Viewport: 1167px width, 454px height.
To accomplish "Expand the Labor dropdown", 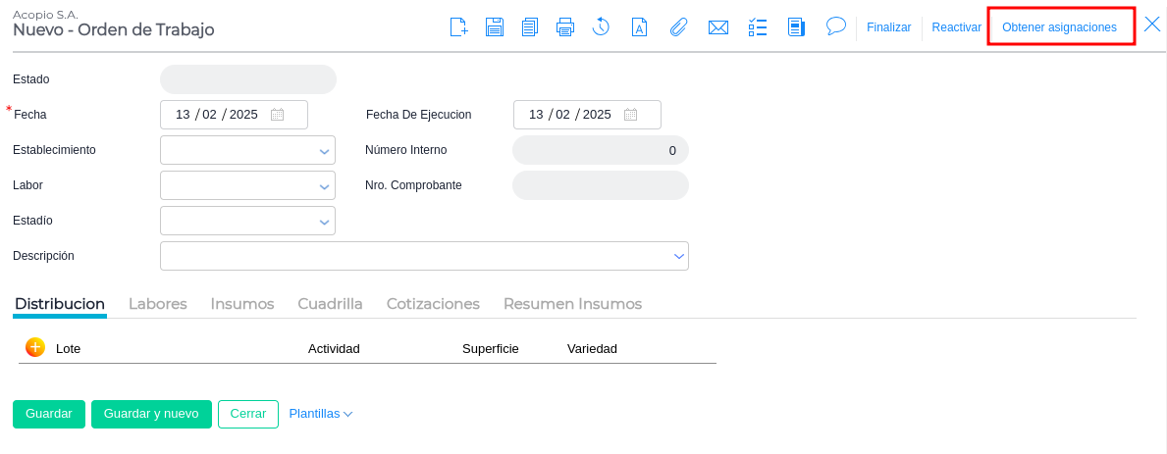I will click(x=324, y=186).
